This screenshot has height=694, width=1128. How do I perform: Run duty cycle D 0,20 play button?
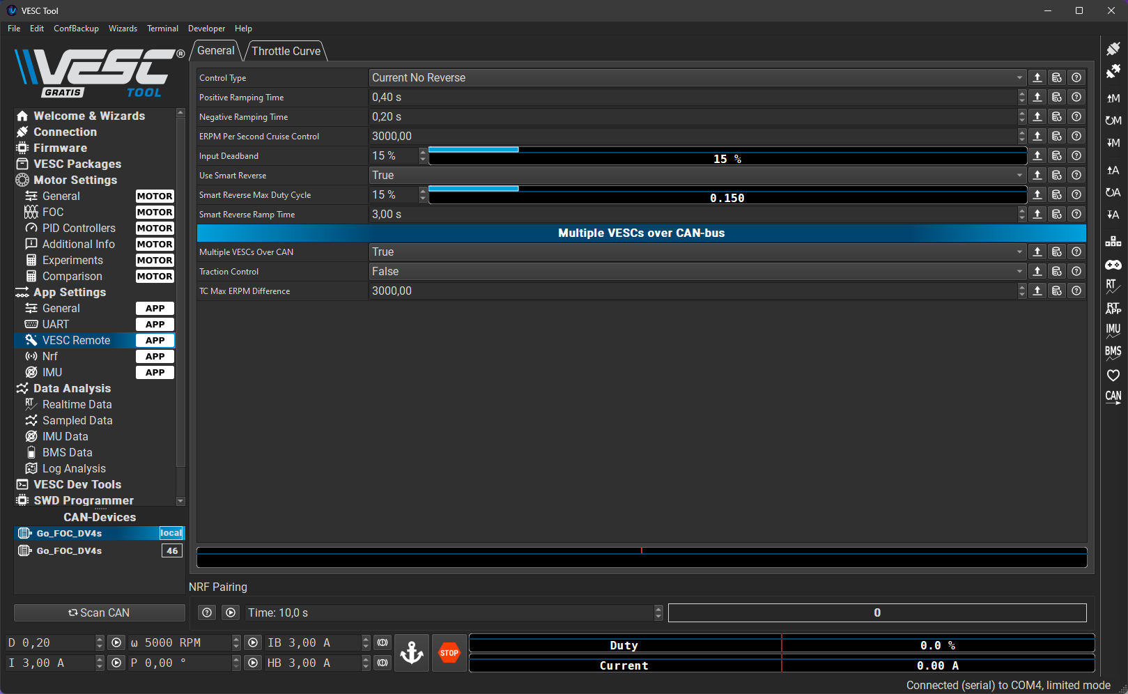(116, 642)
